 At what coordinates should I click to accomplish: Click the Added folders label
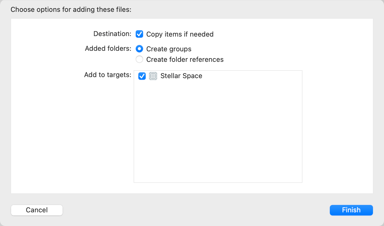(x=108, y=48)
